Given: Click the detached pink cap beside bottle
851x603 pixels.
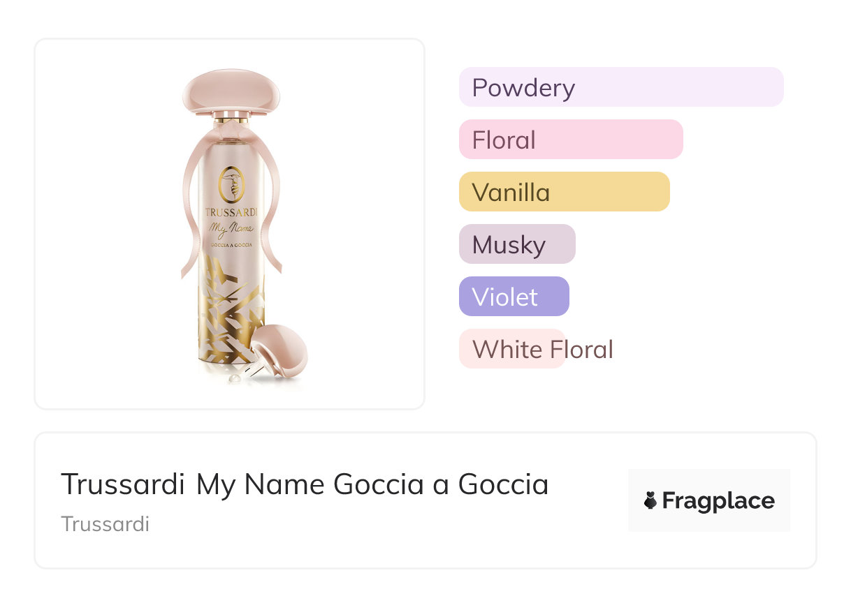Looking at the screenshot, I should coord(277,349).
